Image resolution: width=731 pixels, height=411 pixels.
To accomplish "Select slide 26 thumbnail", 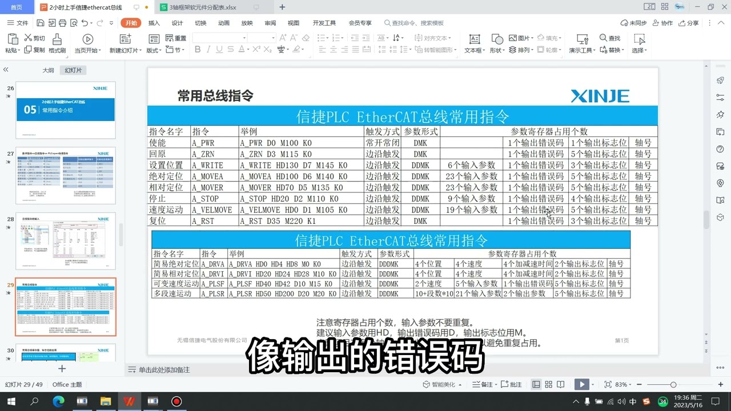I will pyautogui.click(x=65, y=110).
